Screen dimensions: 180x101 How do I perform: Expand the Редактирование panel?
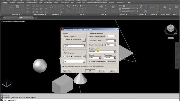[x=40, y=15]
